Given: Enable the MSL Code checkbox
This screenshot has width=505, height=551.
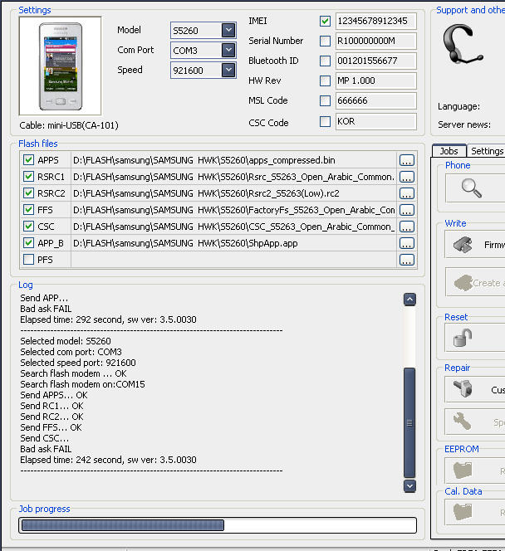Looking at the screenshot, I should (x=325, y=101).
